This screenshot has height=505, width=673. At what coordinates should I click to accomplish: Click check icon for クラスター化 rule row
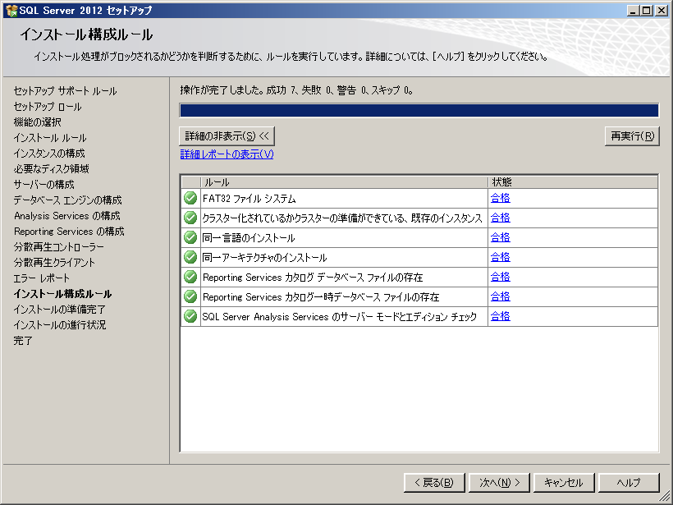click(190, 218)
